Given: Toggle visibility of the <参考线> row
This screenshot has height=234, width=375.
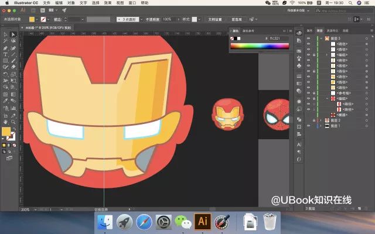Looking at the screenshot, I should pos(309,93).
